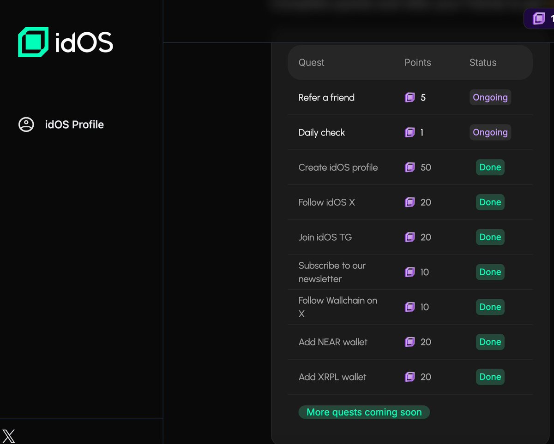Click the points icon in the Add XRPL wallet row
The width and height of the screenshot is (554, 444).
410,377
